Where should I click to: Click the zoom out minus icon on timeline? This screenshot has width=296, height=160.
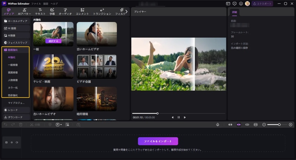(x=264, y=125)
